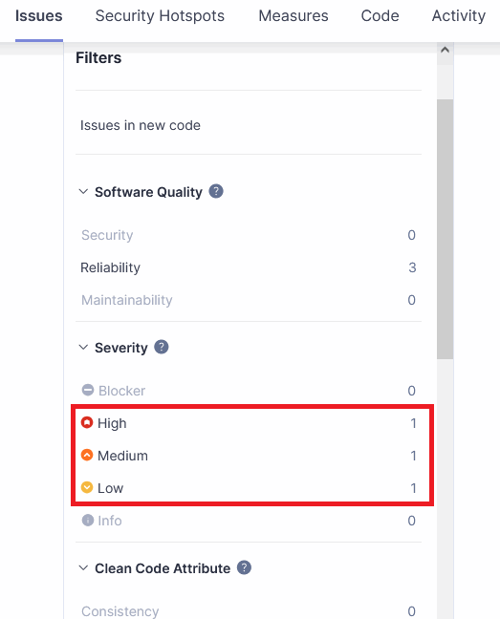Select the Blocker severity icon
The height and width of the screenshot is (619, 500).
(x=88, y=390)
